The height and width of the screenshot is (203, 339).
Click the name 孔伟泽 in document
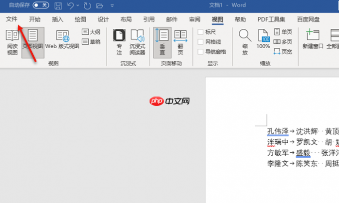point(278,131)
